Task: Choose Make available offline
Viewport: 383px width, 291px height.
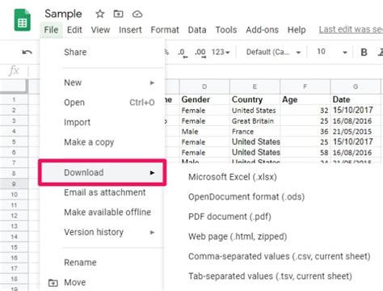Action: [102, 213]
